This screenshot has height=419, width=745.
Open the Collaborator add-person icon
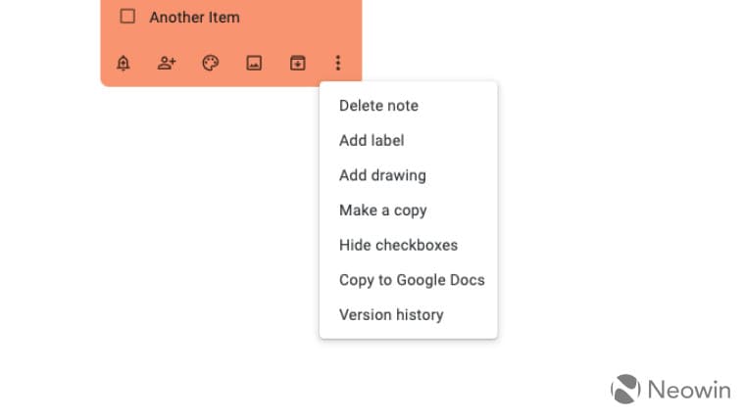[x=167, y=63]
